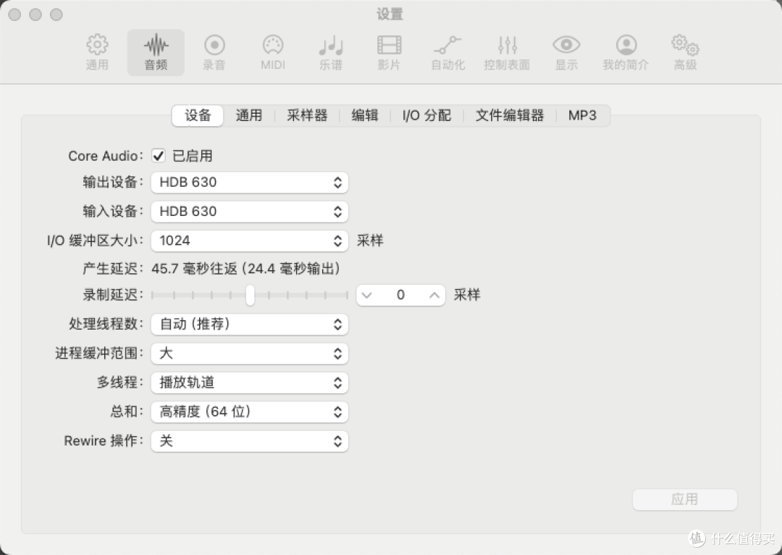Viewport: 782px width, 555px height.
Task: Open the 多线程 播放轨道 dropdown
Action: [x=249, y=383]
